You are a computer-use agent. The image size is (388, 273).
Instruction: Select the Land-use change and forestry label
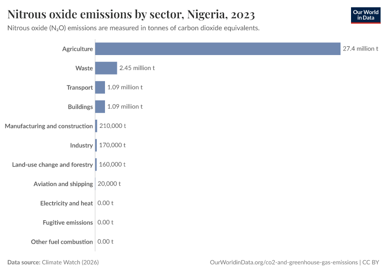pyautogui.click(x=52, y=165)
